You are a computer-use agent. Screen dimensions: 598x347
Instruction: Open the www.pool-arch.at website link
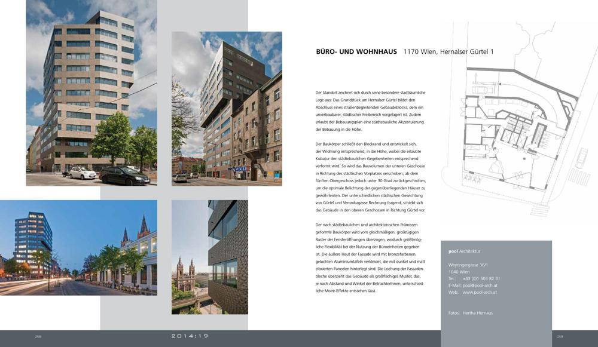point(479,293)
